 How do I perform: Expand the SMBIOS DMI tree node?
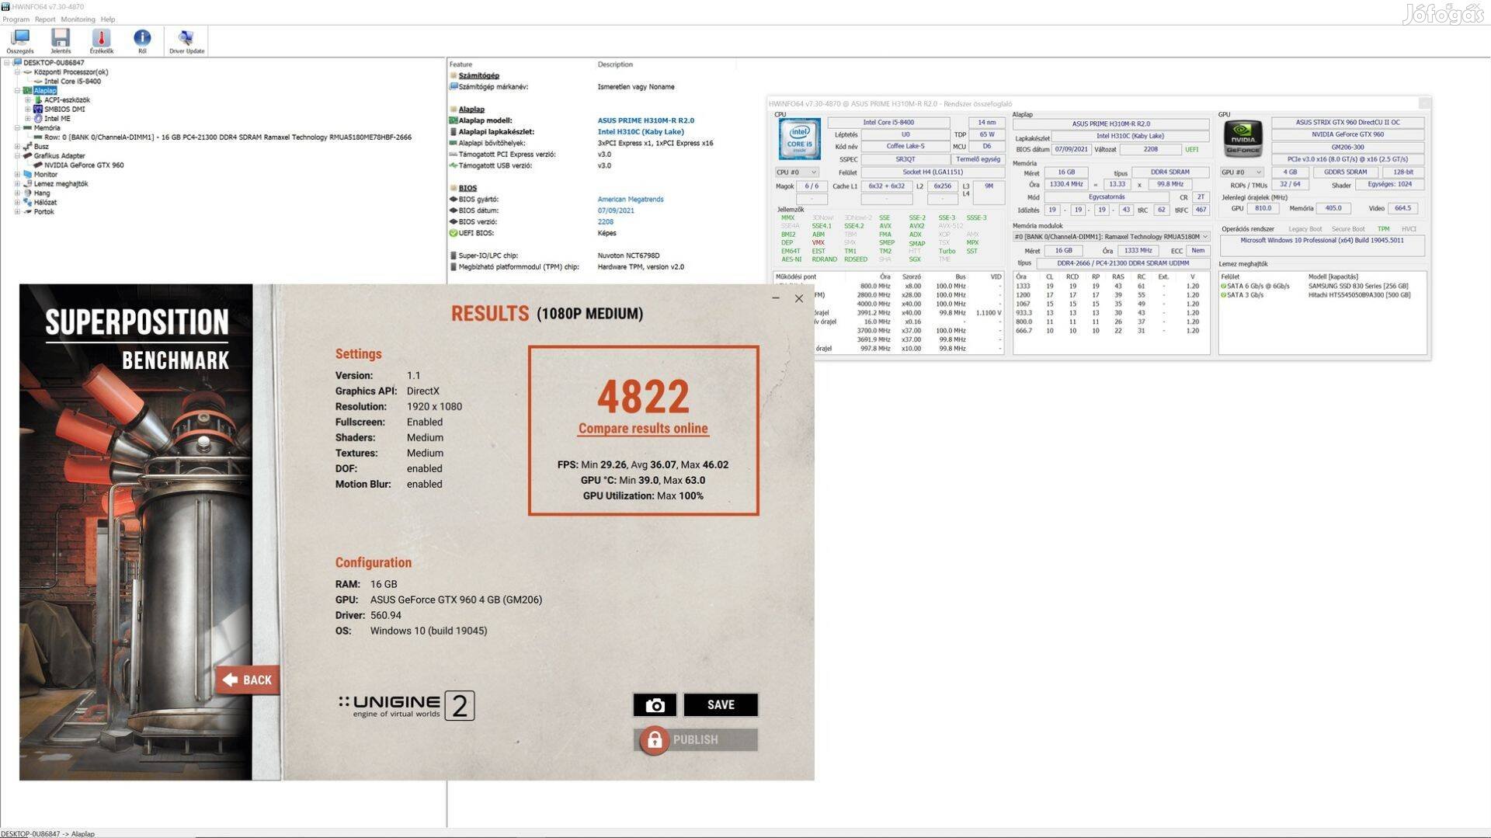tap(28, 110)
